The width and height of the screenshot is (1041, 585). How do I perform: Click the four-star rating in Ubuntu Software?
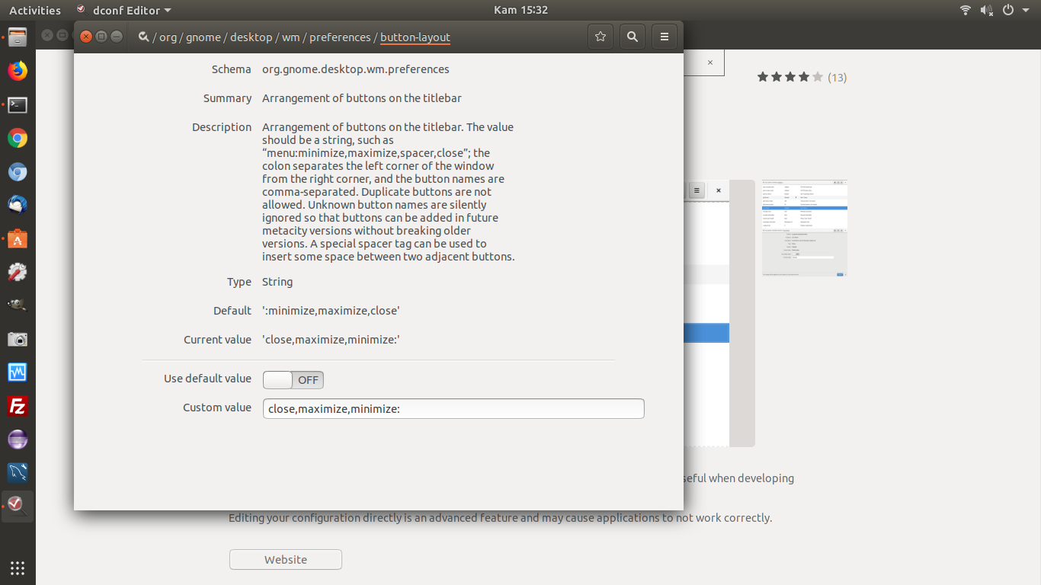coord(790,77)
